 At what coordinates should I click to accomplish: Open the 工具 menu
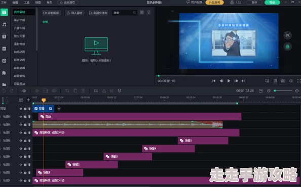pos(26,3)
